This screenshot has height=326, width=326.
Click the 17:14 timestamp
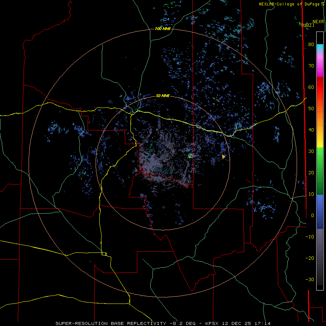point(263,323)
